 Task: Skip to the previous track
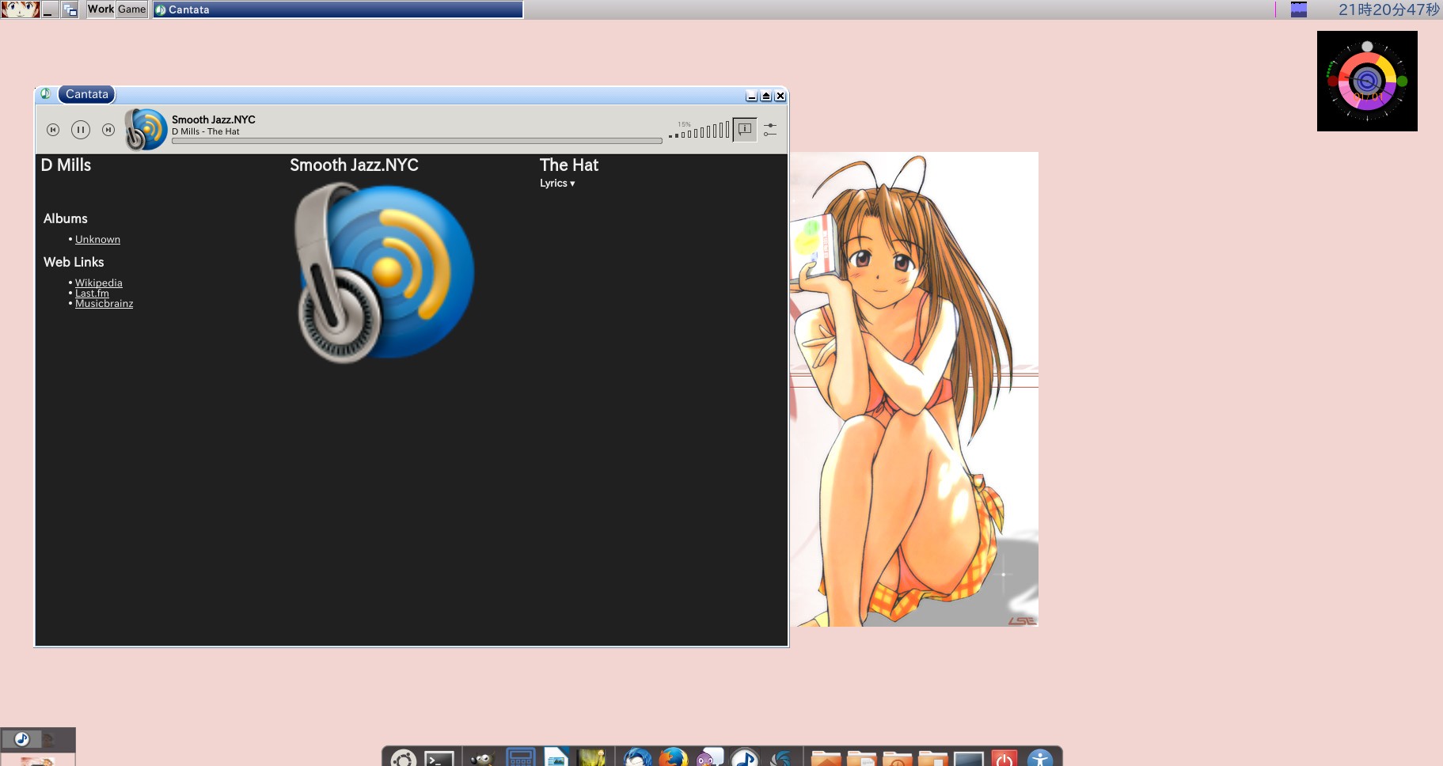tap(53, 130)
